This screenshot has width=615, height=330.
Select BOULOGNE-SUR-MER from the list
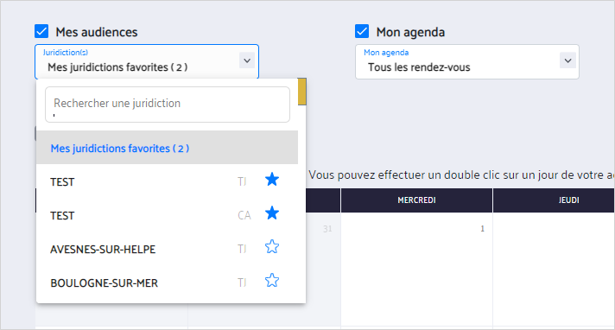167,282
